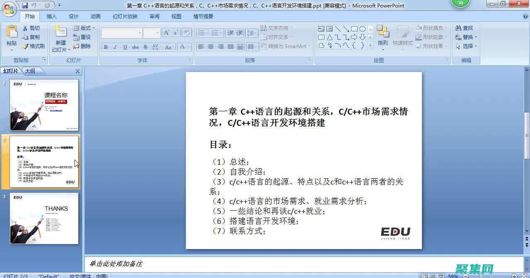Switch to the Outline (大纲) panel tab
This screenshot has width=530, height=278.
(x=31, y=71)
